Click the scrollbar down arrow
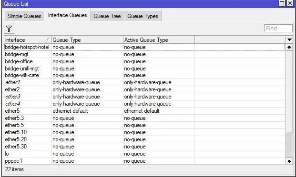The image size is (296, 177). 289,161
